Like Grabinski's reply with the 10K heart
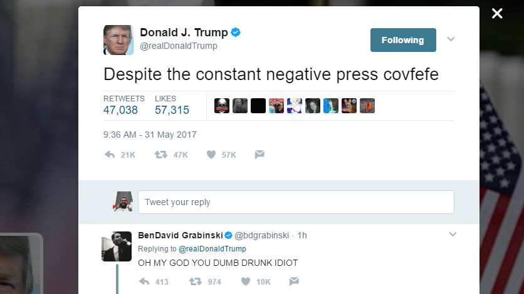Image resolution: width=524 pixels, height=294 pixels. (x=245, y=281)
